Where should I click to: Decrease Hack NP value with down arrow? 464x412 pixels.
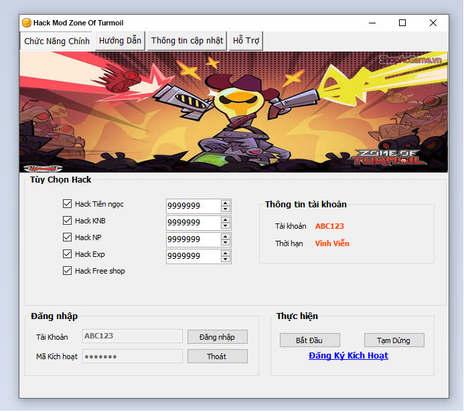pos(226,243)
